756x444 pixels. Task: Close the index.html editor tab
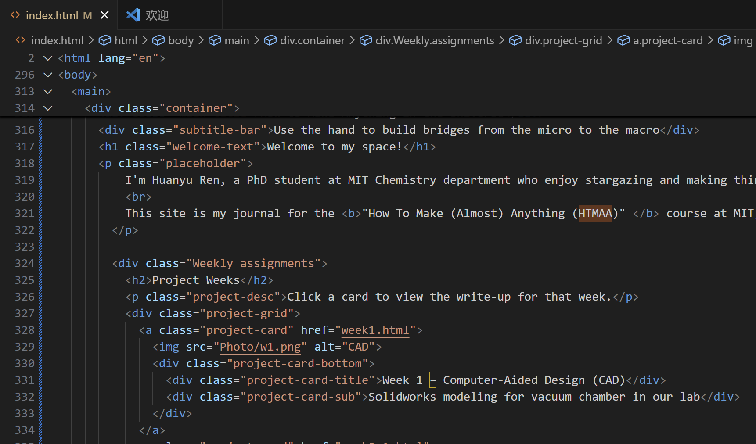click(x=104, y=15)
